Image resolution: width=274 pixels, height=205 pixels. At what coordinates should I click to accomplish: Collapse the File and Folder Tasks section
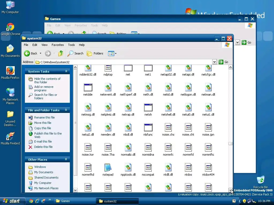pyautogui.click(x=66, y=110)
